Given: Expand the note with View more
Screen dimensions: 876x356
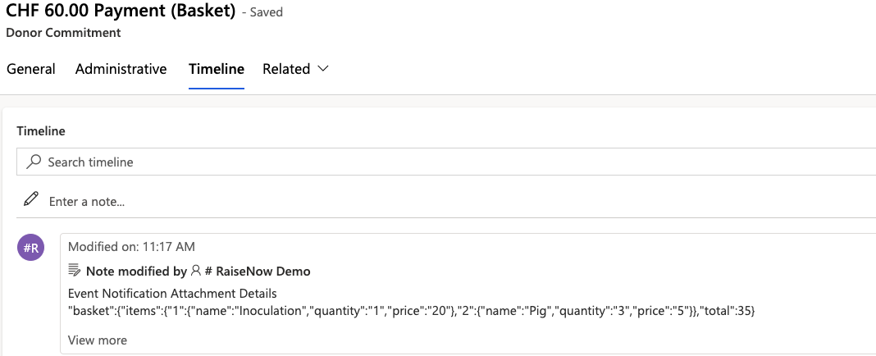Looking at the screenshot, I should (x=98, y=340).
